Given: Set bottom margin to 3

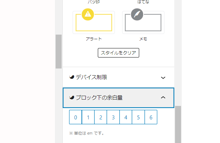Looking at the screenshot, I should (113, 117).
